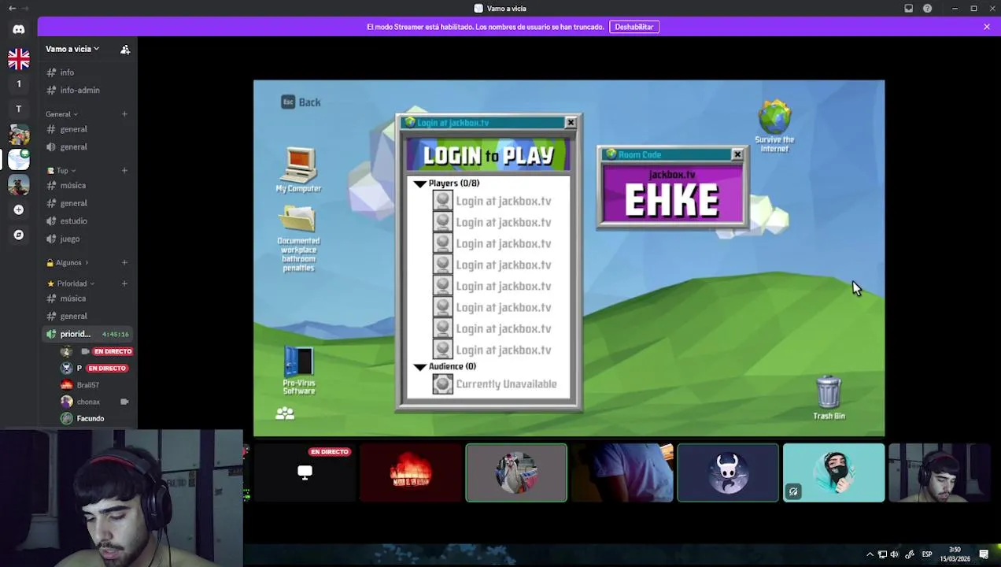
Task: Select the burning building avatar tile
Action: click(x=410, y=472)
